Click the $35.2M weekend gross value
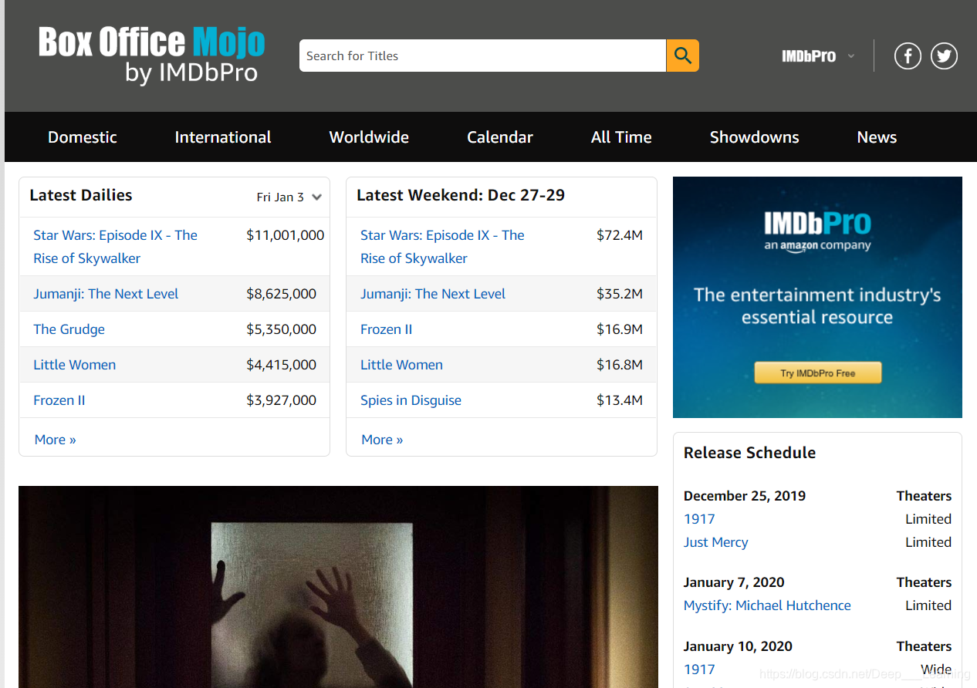The width and height of the screenshot is (977, 688). point(620,294)
